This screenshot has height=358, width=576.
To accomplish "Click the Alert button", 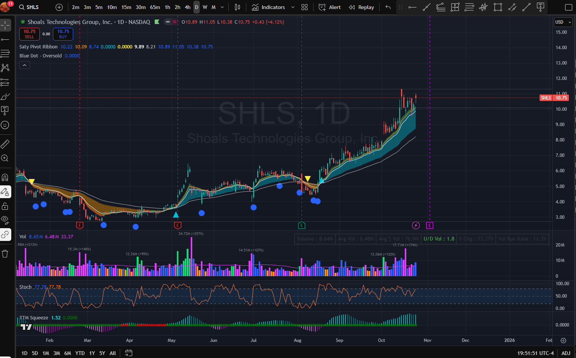I will point(330,7).
